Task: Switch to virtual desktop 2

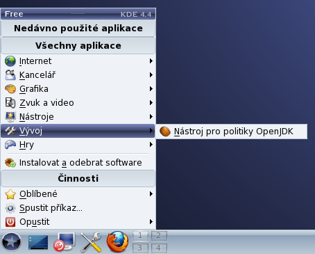Action: [159, 236]
